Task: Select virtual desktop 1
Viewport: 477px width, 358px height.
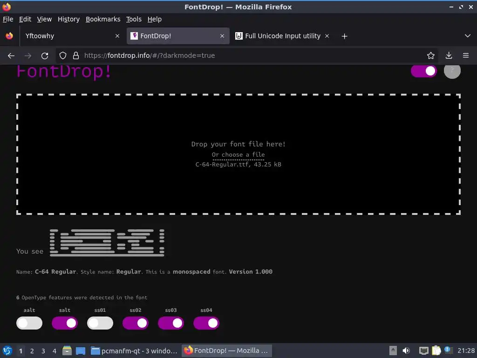Action: click(x=20, y=351)
